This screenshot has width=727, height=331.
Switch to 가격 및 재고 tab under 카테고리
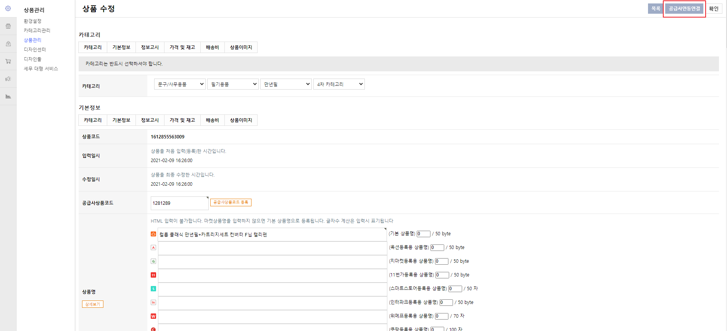click(x=182, y=47)
